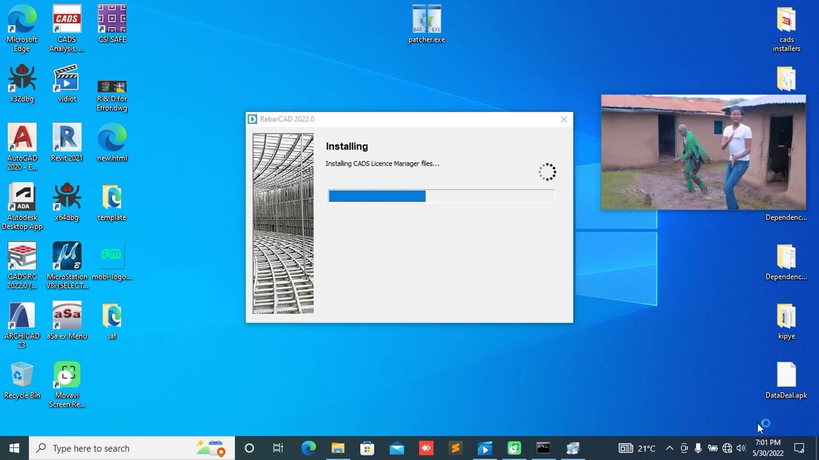Open Microsoft Store from taskbar
Image resolution: width=819 pixels, height=460 pixels.
(x=367, y=448)
